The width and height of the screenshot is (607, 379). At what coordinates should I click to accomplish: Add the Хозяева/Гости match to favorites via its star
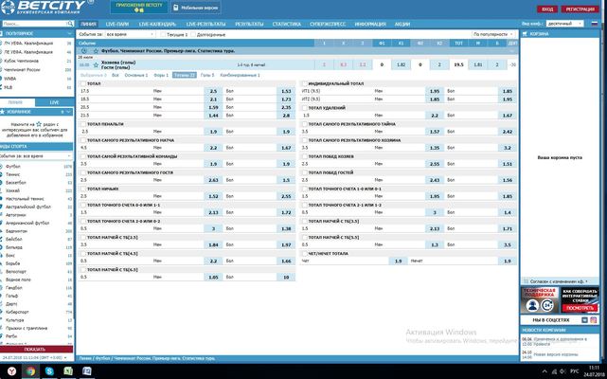tap(96, 64)
